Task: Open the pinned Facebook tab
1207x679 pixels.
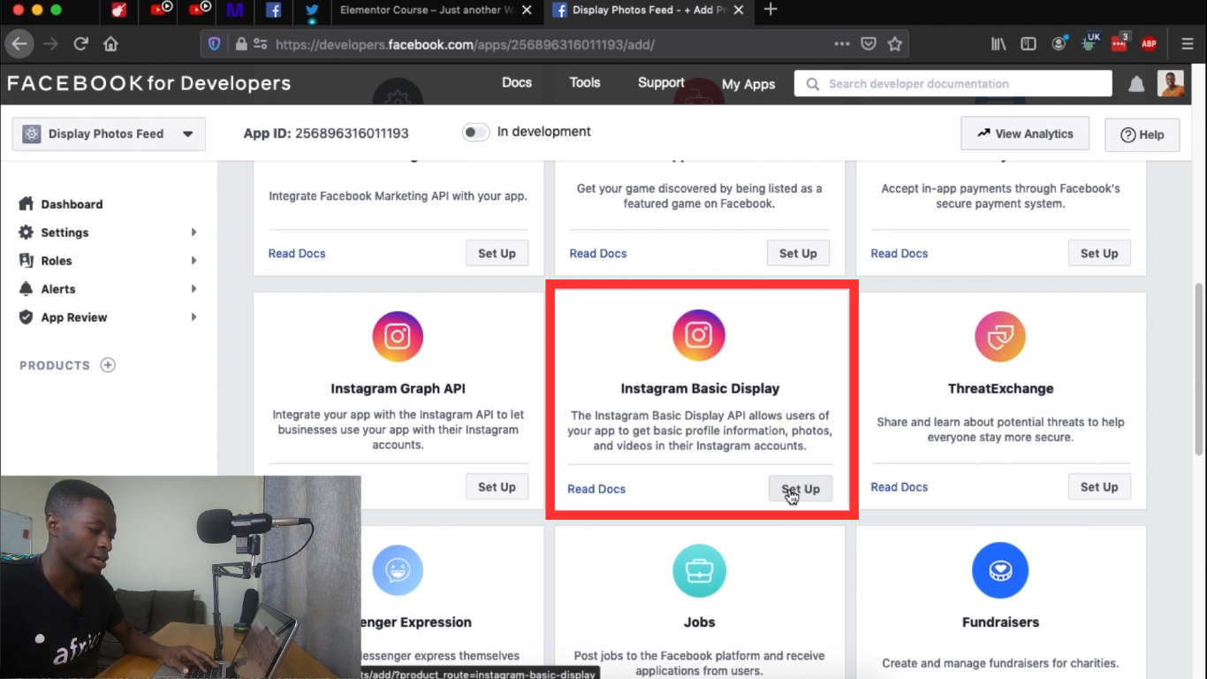Action: (x=274, y=11)
